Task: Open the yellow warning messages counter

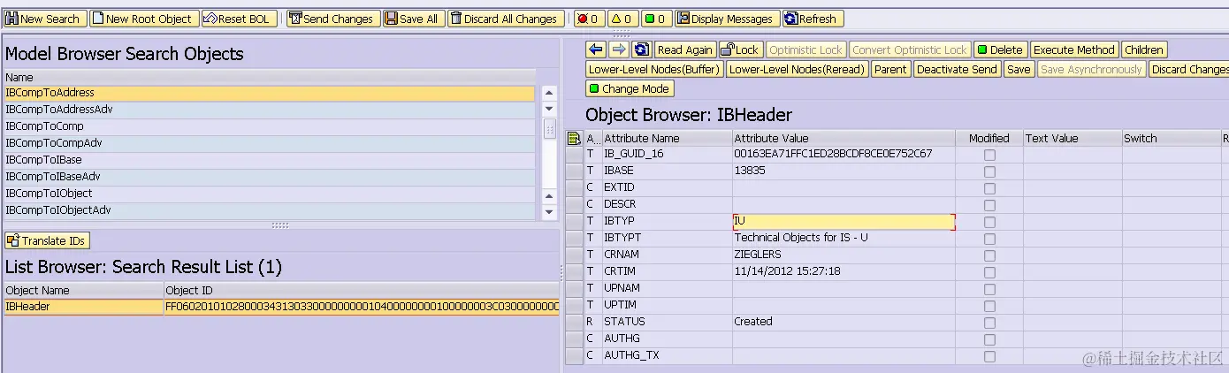Action: tap(622, 19)
